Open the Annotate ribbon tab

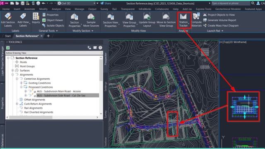click(29, 9)
